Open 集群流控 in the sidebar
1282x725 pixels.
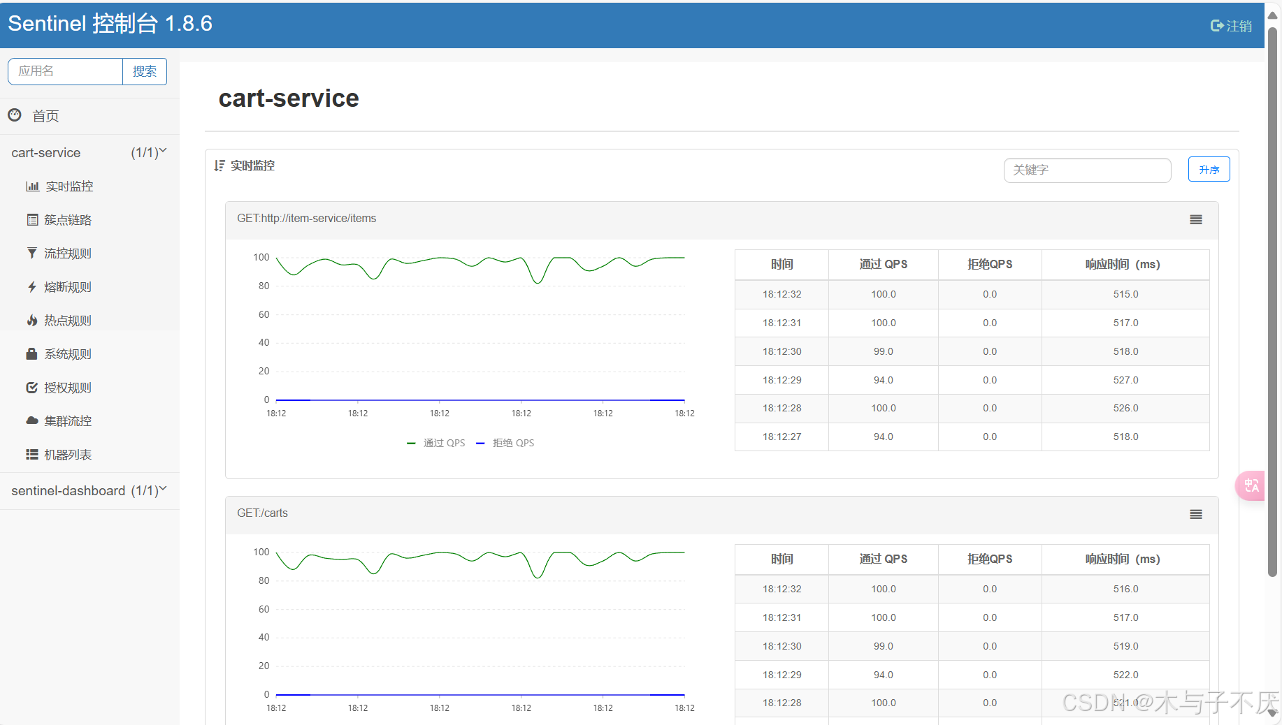coord(68,421)
